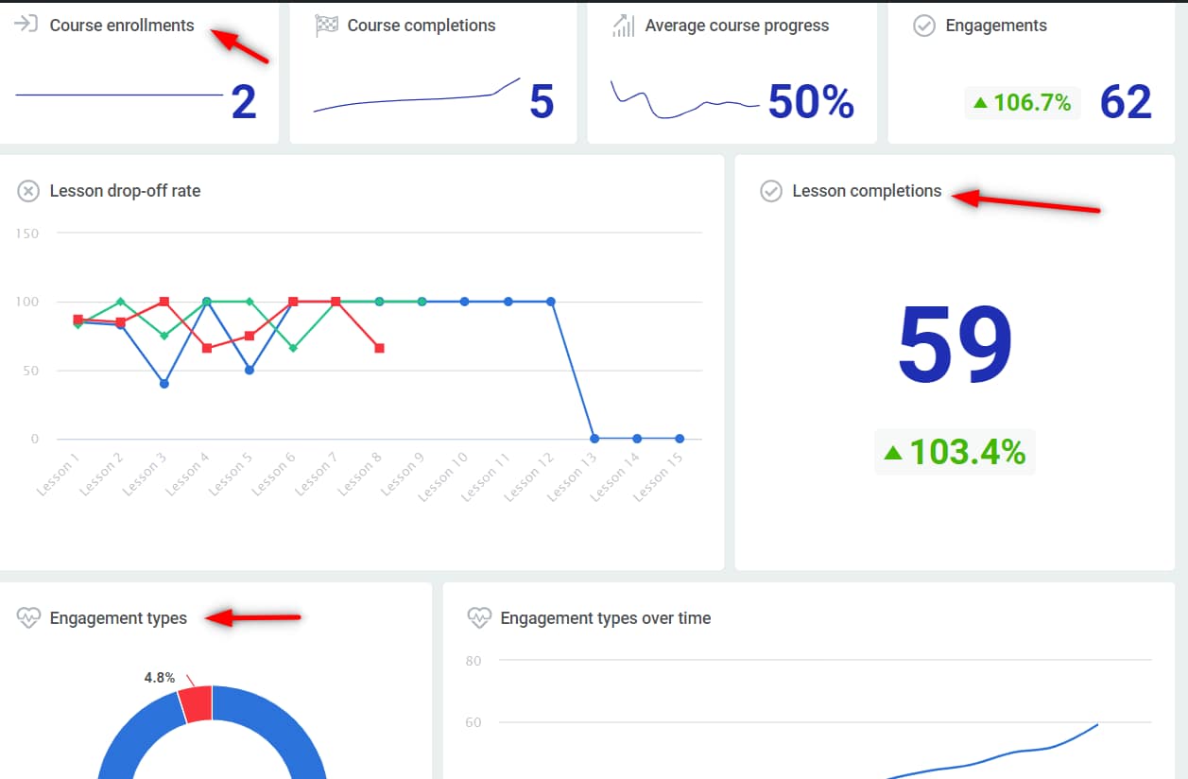Screen dimensions: 1188x779
Task: Click the green diamond point at Lesson 6
Action: click(293, 348)
